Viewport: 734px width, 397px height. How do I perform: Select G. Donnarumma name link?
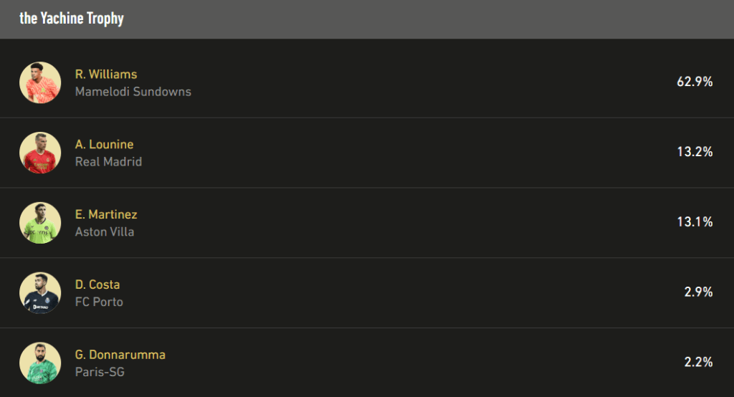pos(120,355)
